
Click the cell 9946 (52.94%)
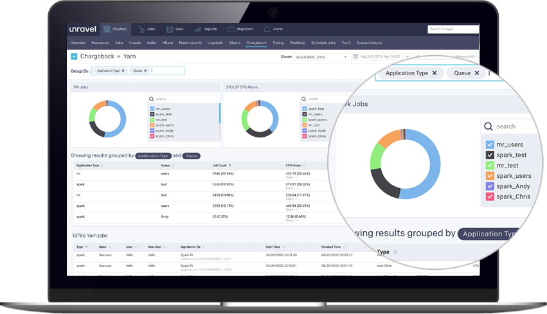click(223, 173)
